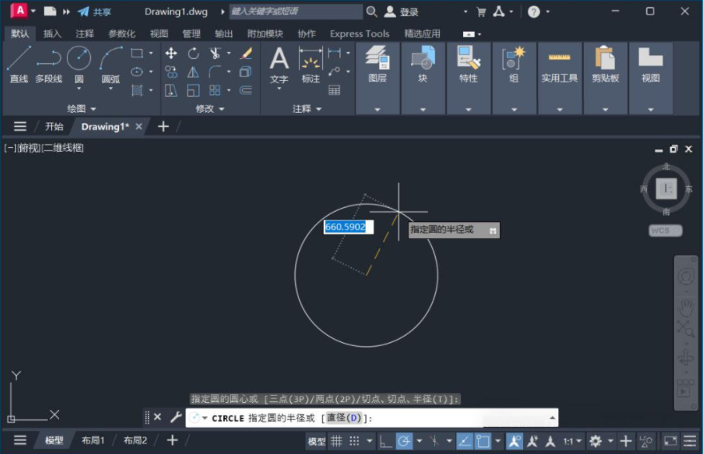Activate the Rotate tool
The image size is (703, 454).
194,54
